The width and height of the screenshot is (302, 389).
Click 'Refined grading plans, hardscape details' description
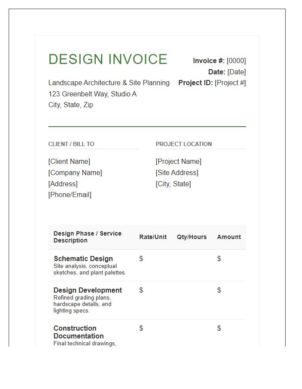(82, 304)
